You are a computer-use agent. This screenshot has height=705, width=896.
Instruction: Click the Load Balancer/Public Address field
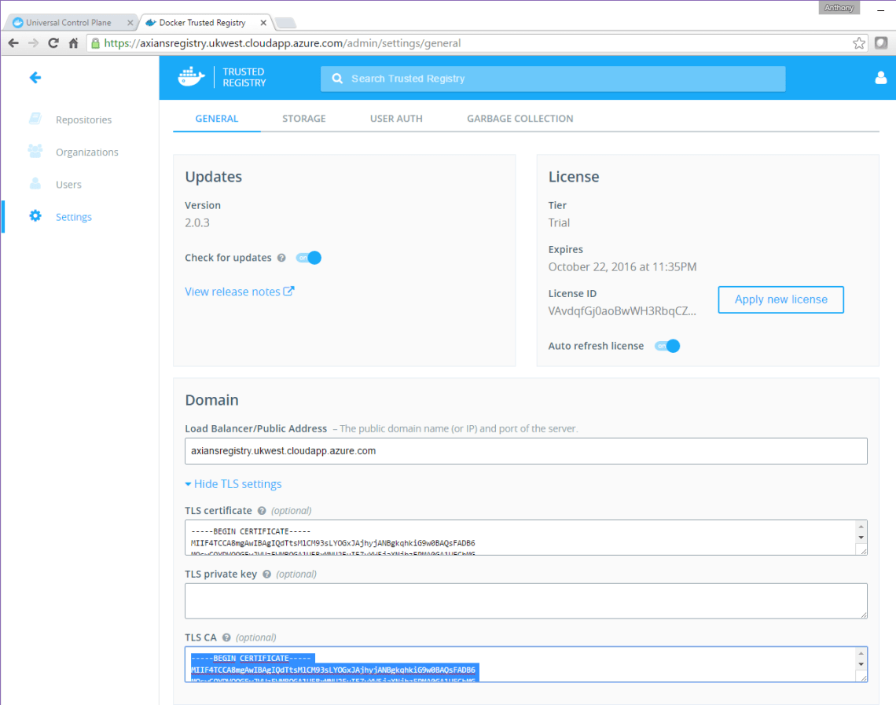526,451
